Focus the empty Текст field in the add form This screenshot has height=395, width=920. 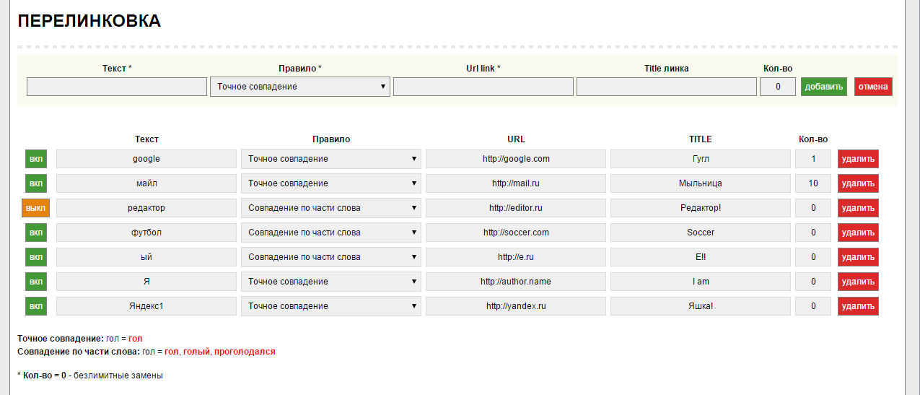[x=117, y=87]
